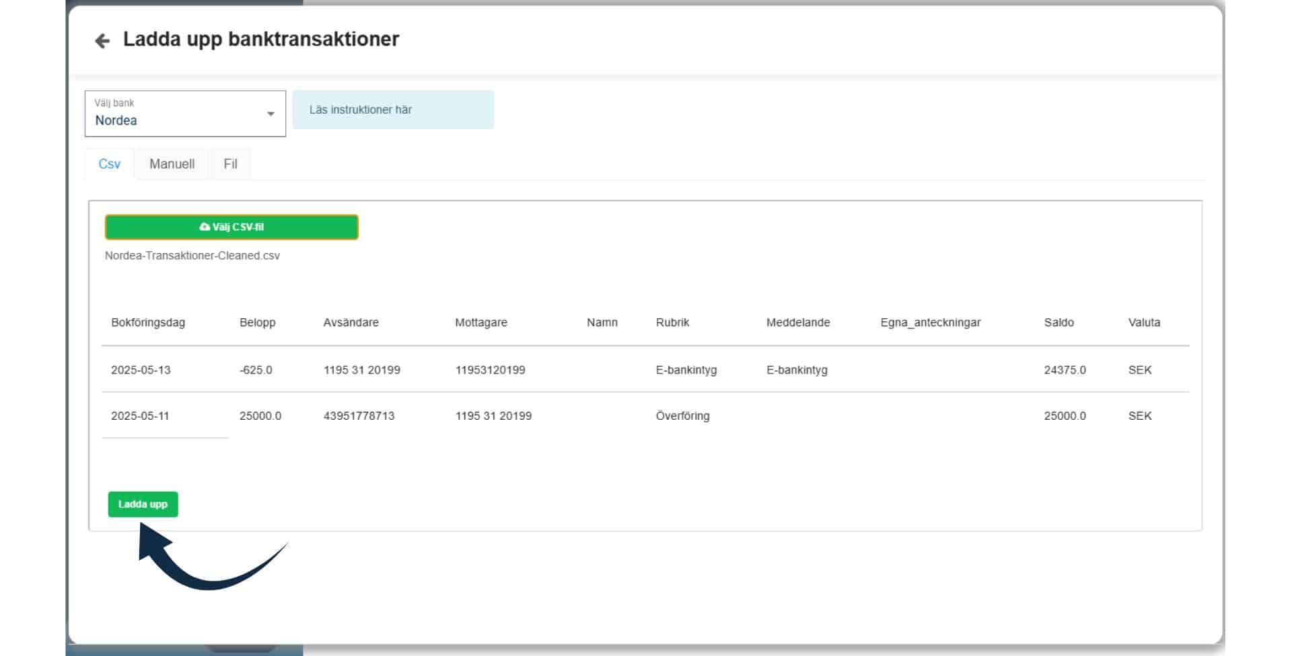Select the date 2025-05-11 cell
This screenshot has width=1292, height=656.
coord(140,416)
